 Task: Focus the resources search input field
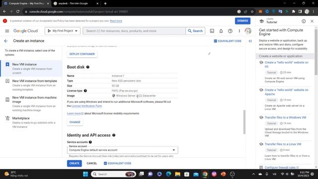134,31
